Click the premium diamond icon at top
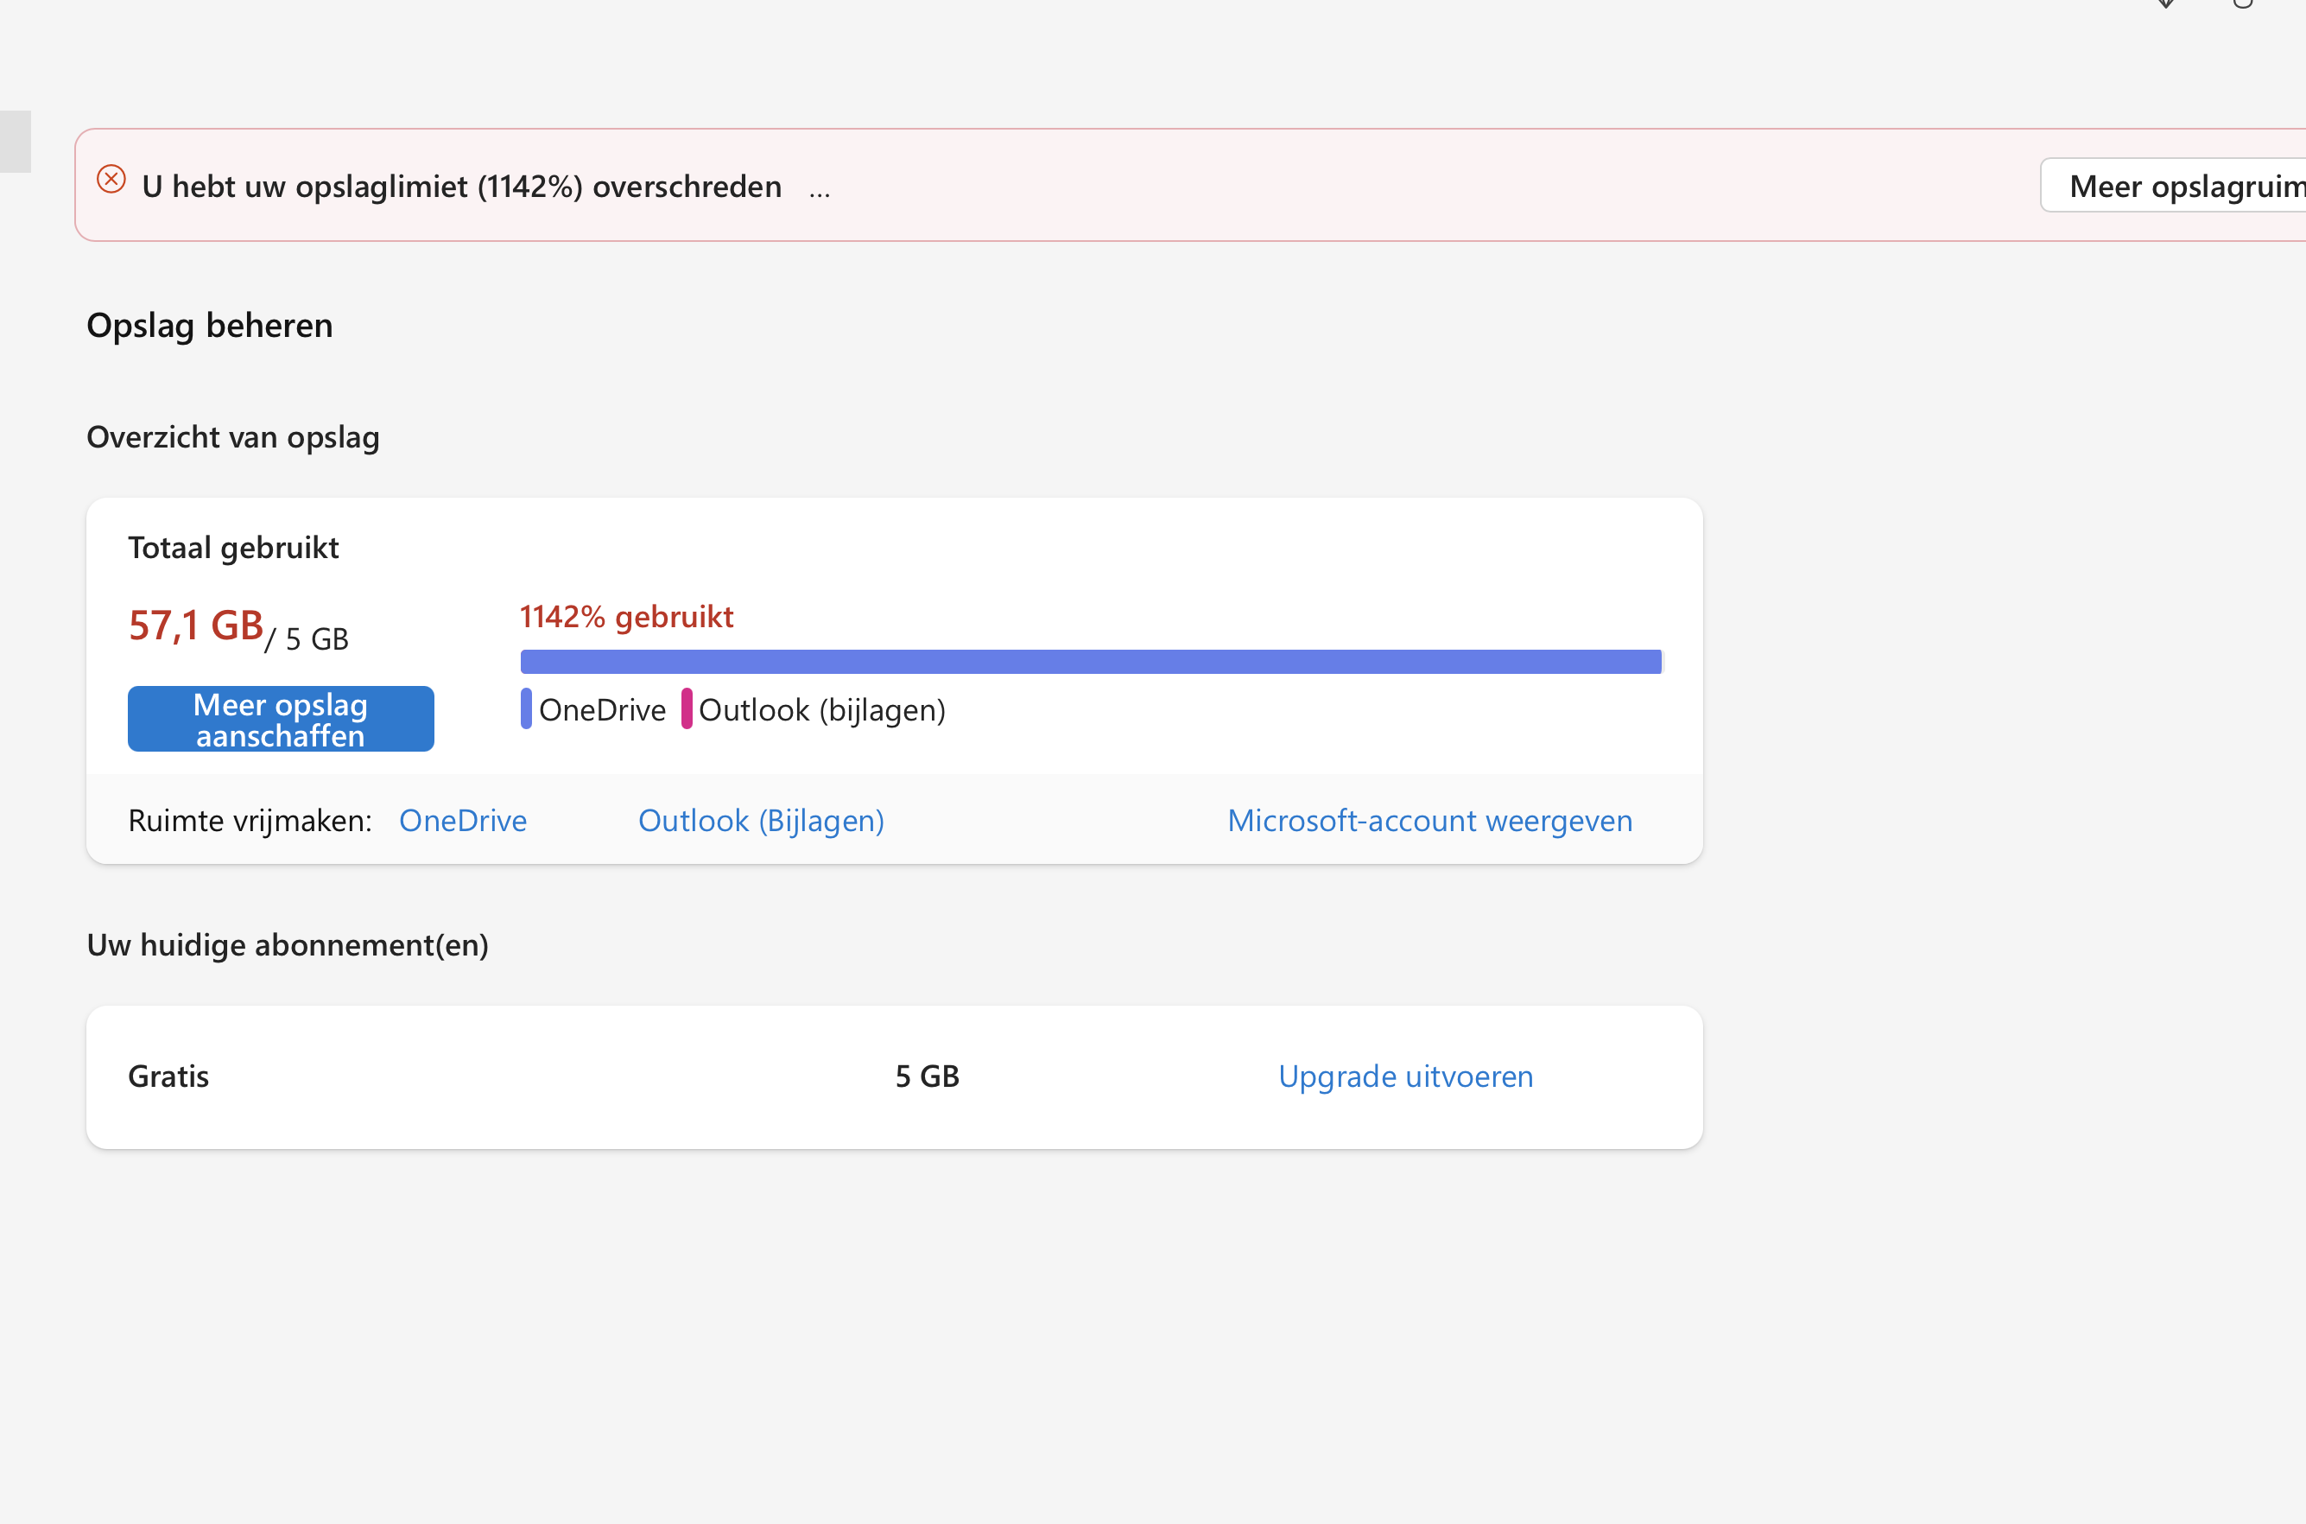The width and height of the screenshot is (2306, 1524). [x=2165, y=3]
